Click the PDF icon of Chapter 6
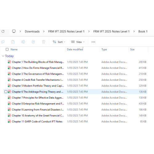This screenshot has height=154, width=154. (x=9, y=92)
